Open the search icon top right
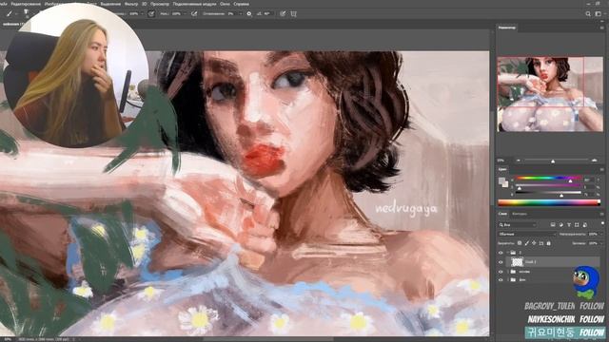Screen dimensions: 609x342 point(588,13)
